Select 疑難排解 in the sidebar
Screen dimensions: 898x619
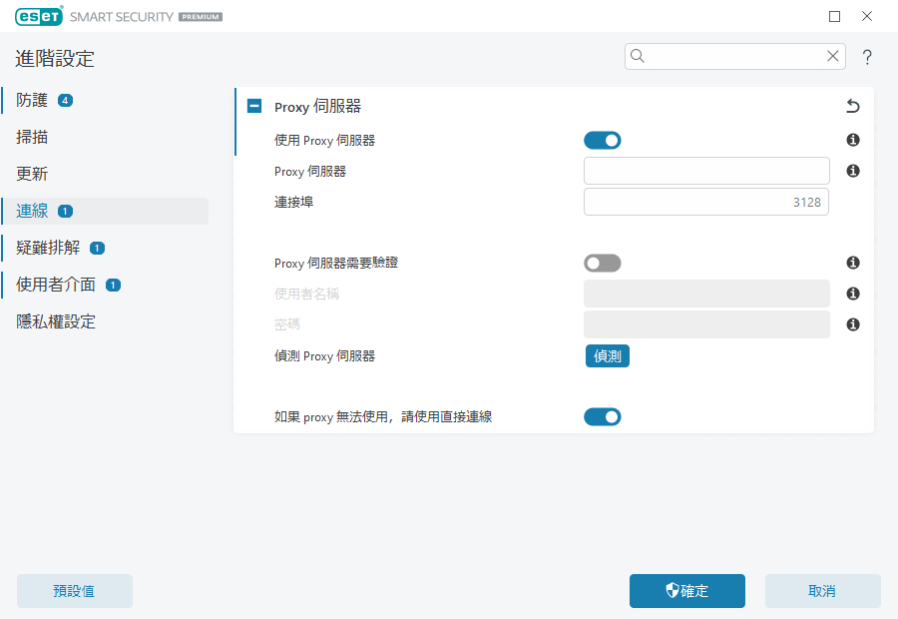(48, 248)
